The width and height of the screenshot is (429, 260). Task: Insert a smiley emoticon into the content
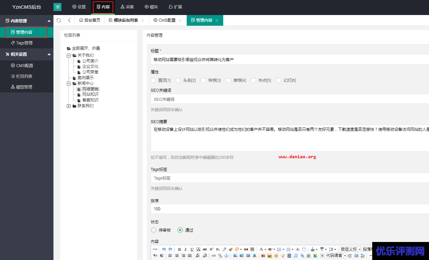click(x=276, y=256)
